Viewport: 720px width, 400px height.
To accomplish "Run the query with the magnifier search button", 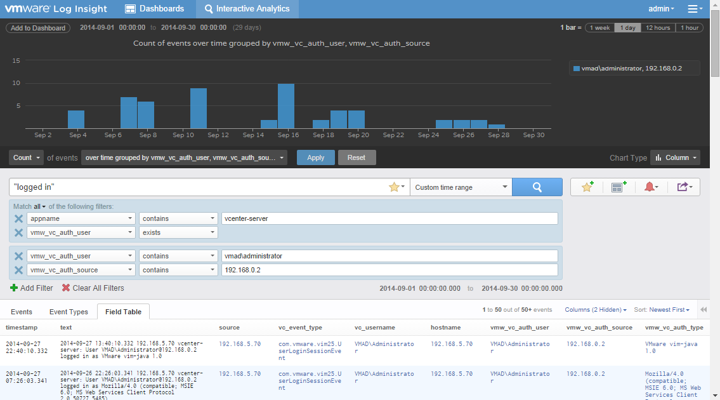I will pos(537,187).
